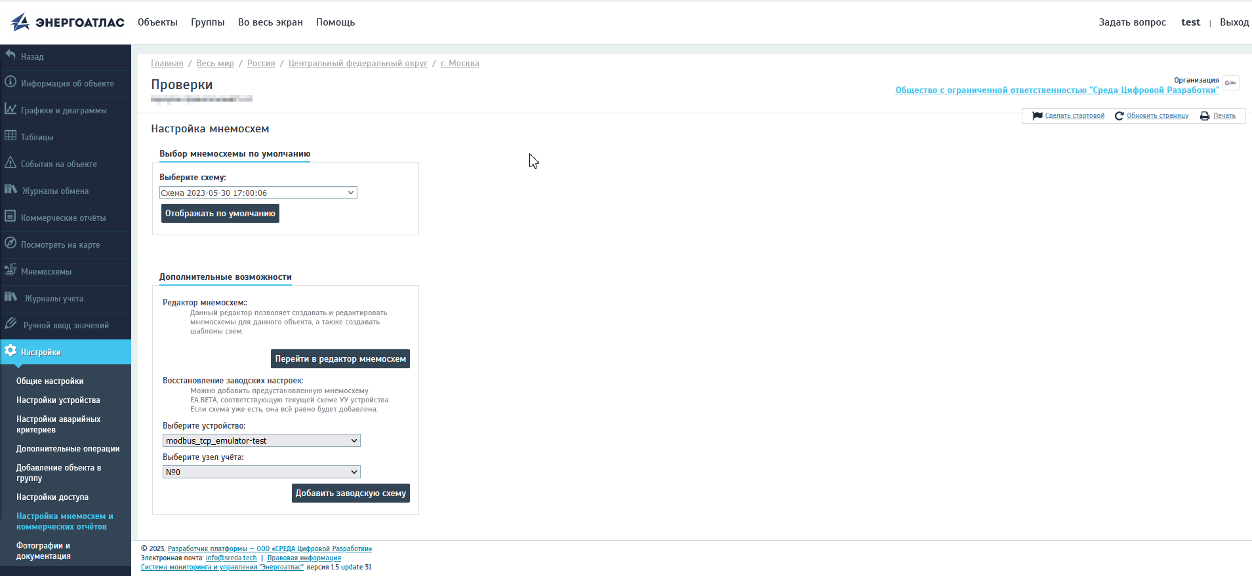Open the metering node dropdown №0
Viewport: 1252px width, 576px height.
261,472
